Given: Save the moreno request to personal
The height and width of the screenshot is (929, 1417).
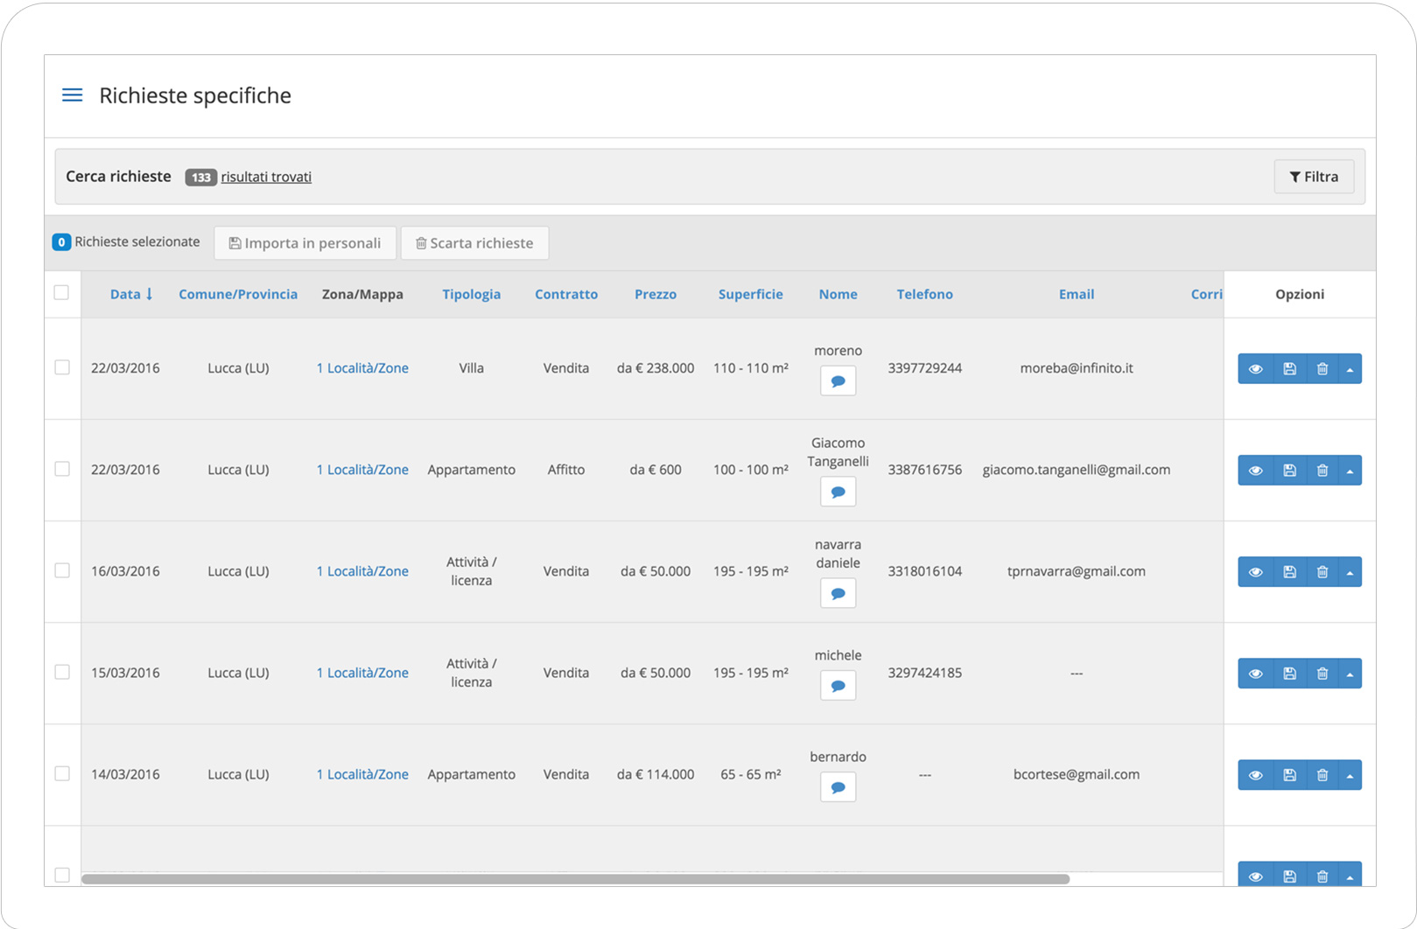Looking at the screenshot, I should click(1289, 368).
